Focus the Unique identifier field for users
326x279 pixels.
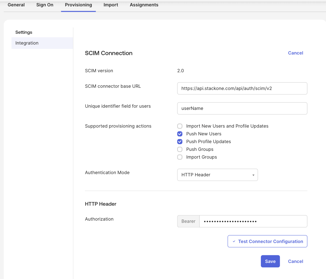coord(242,108)
